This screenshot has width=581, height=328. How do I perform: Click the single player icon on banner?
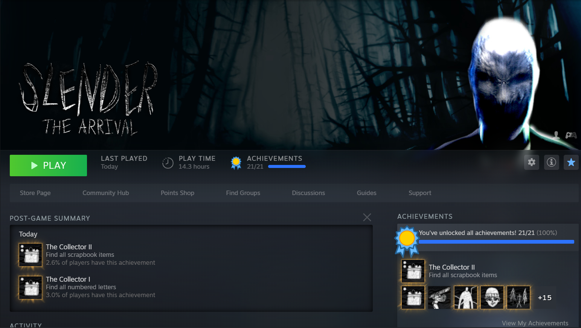point(557,135)
